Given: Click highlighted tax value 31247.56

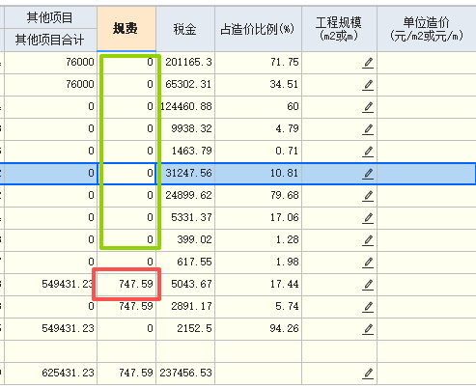Looking at the screenshot, I should click(185, 174).
